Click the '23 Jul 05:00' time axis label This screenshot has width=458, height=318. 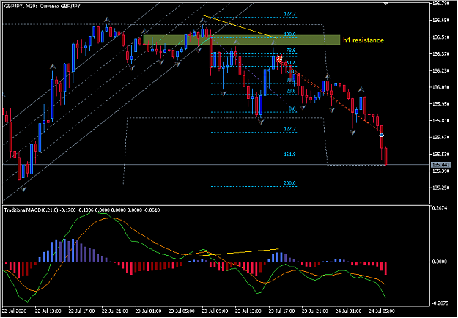pyautogui.click(x=182, y=311)
